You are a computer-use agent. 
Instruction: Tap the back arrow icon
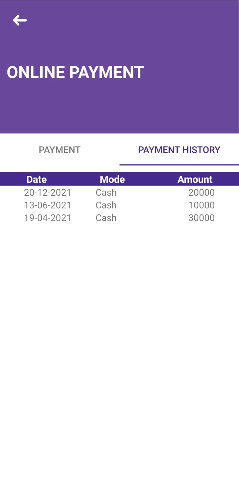[20, 20]
